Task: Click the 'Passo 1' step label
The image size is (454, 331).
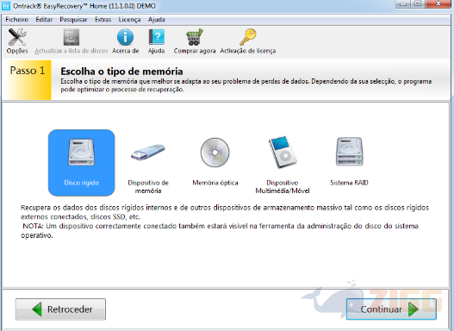Action: [28, 71]
